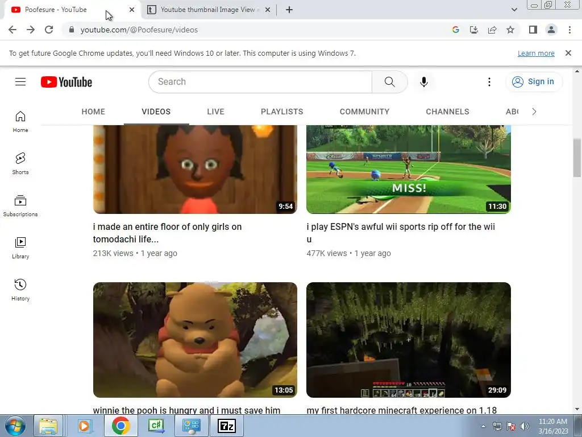Click the Winnie the Pooh thumbnail
582x437 pixels.
pos(196,340)
